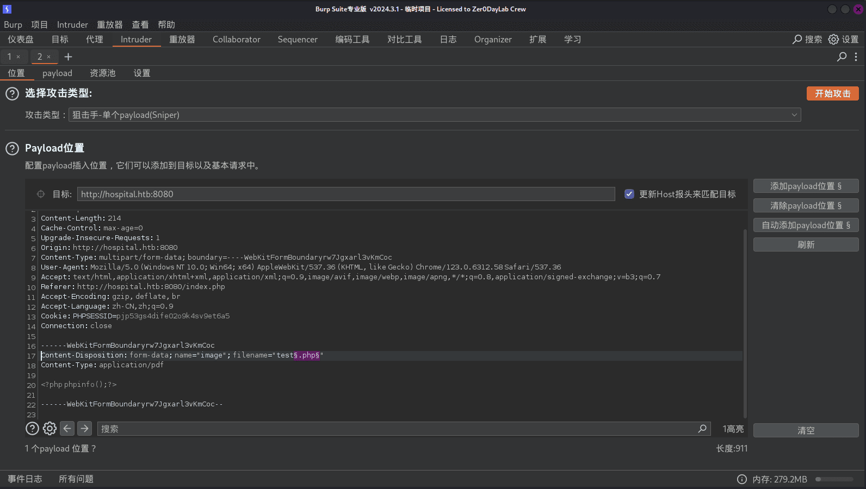Open the 查看 menu

point(140,25)
